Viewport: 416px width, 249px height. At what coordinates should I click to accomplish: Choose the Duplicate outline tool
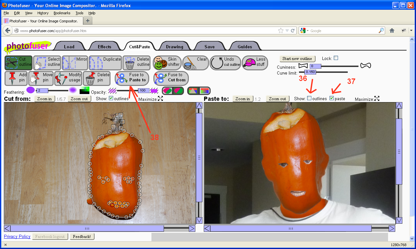pyautogui.click(x=105, y=63)
